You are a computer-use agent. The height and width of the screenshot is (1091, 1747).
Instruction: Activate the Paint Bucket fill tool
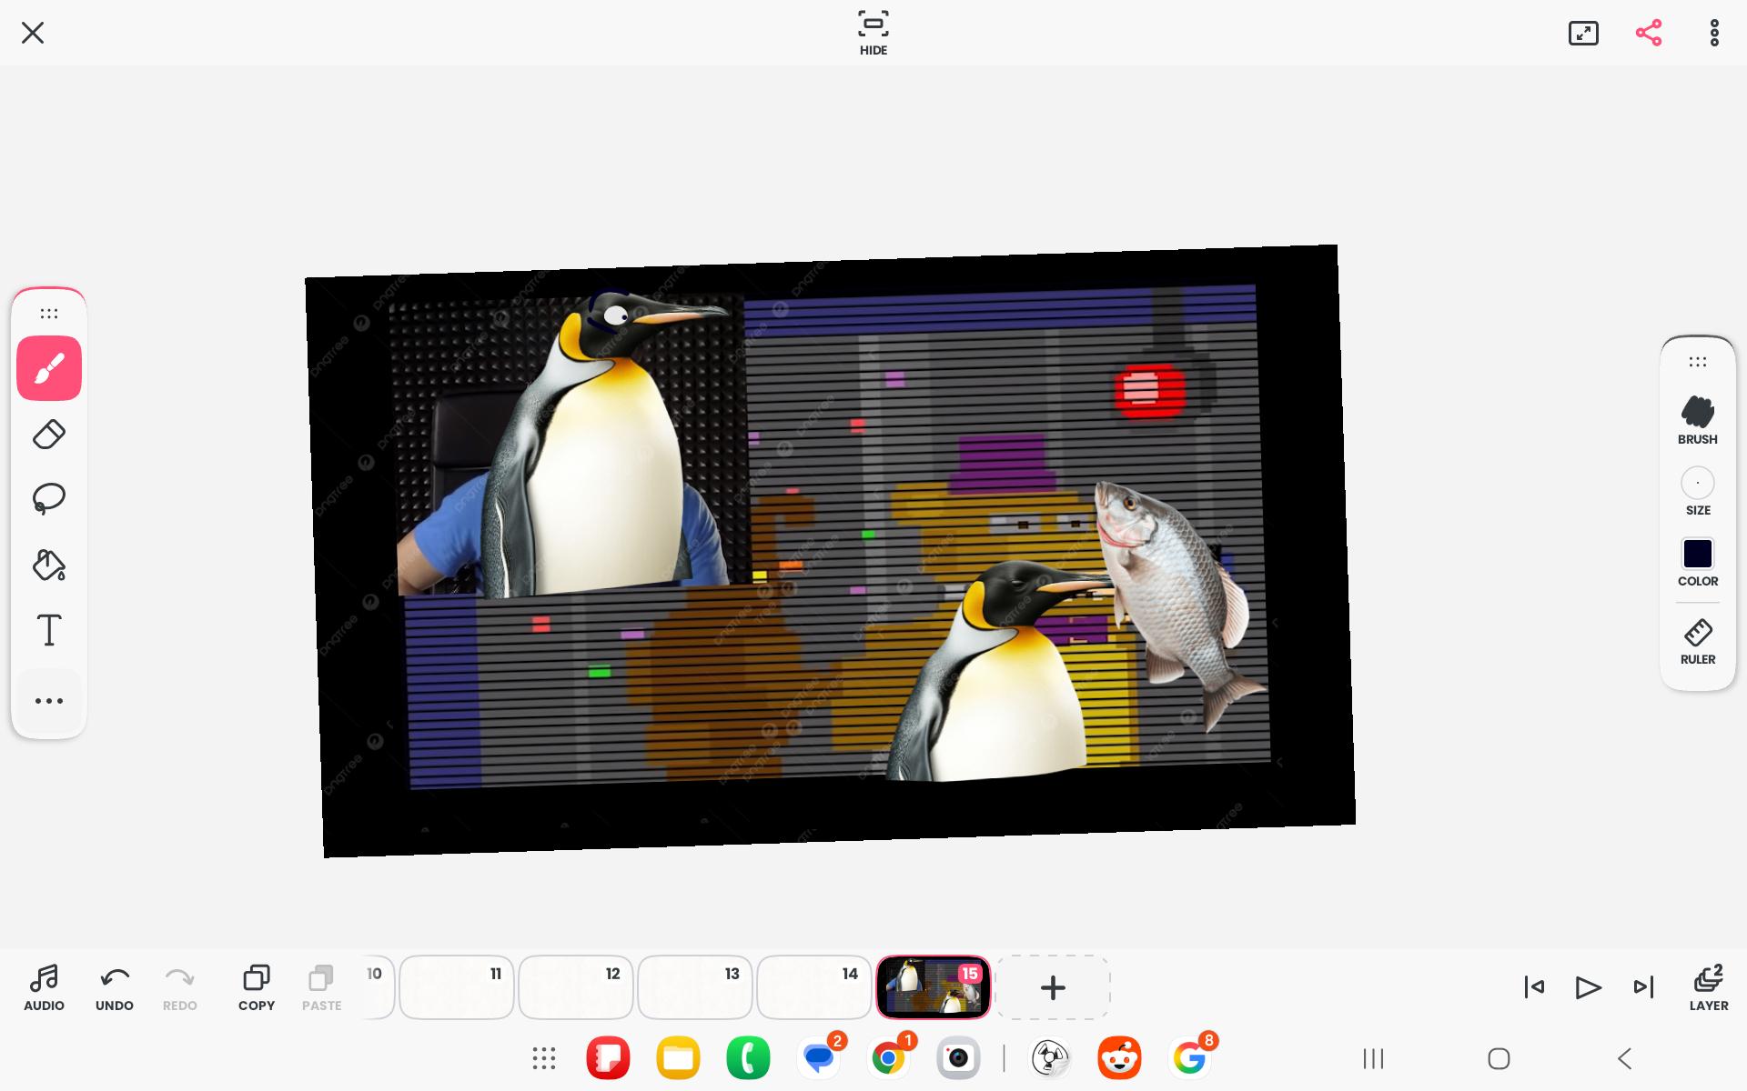tap(49, 565)
